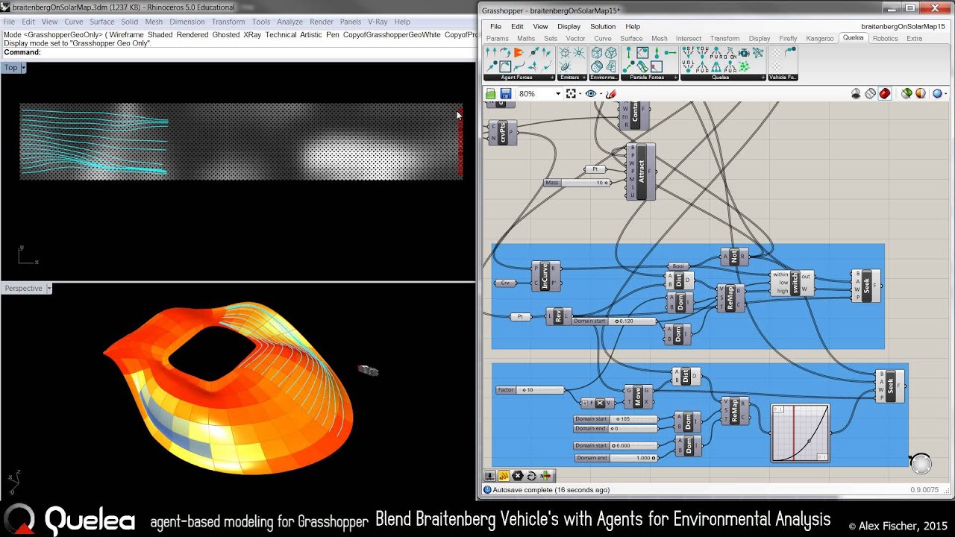Open the Rhino Surface menu
Viewport: 955px width, 537px height.
[102, 22]
